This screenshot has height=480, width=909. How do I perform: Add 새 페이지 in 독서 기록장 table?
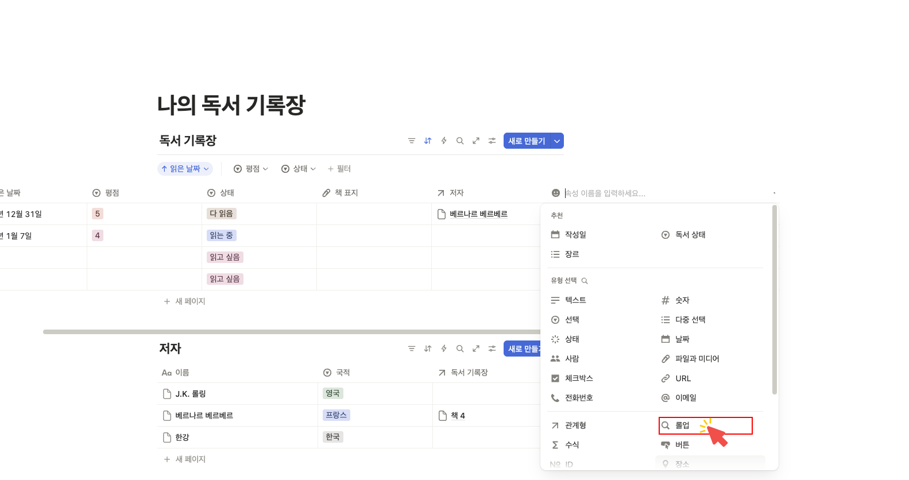click(x=184, y=301)
